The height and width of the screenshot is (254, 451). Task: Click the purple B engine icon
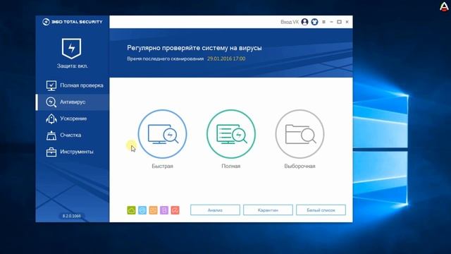click(164, 210)
